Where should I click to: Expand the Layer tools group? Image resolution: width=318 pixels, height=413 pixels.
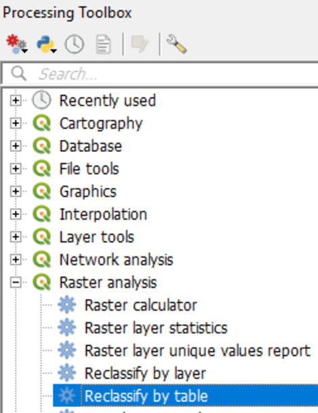16,237
